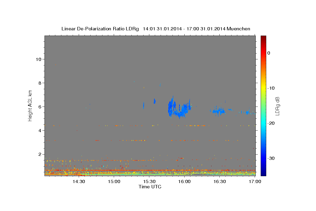Viewport: 316px width, 211px height.
Task: Click the 15:00 time tick label
Action: [114, 182]
